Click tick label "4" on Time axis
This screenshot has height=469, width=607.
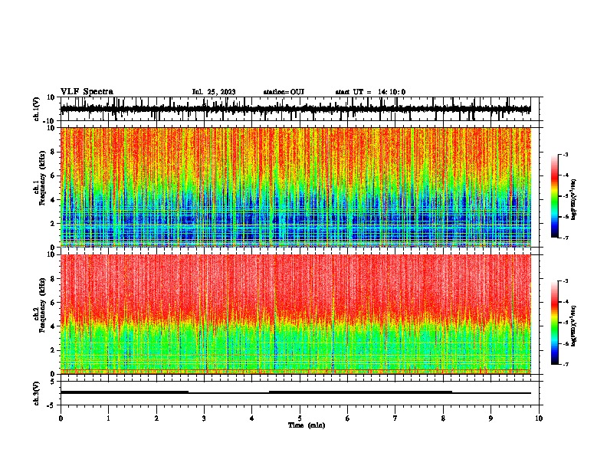[252, 418]
